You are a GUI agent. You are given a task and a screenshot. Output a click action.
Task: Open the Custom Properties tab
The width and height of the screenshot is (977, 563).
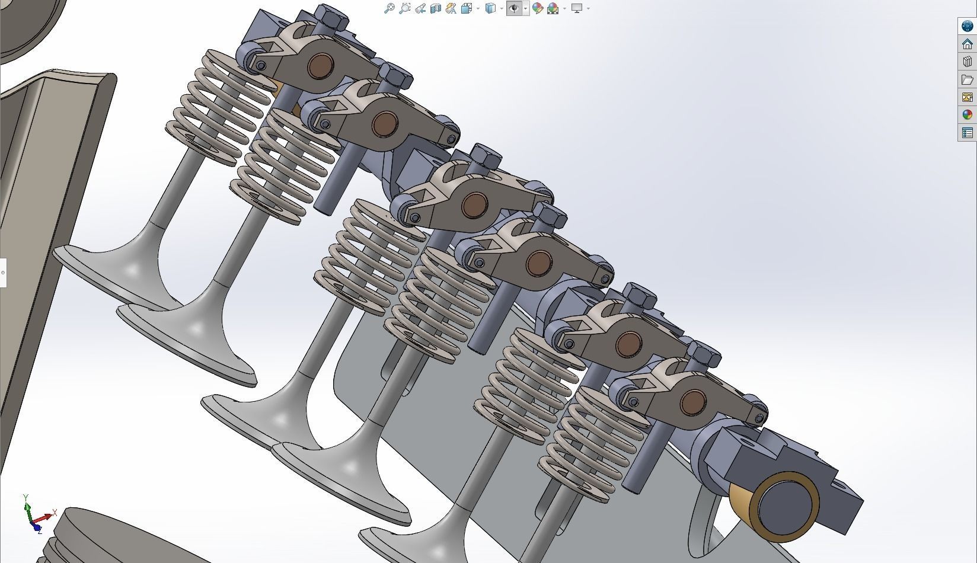tap(967, 132)
